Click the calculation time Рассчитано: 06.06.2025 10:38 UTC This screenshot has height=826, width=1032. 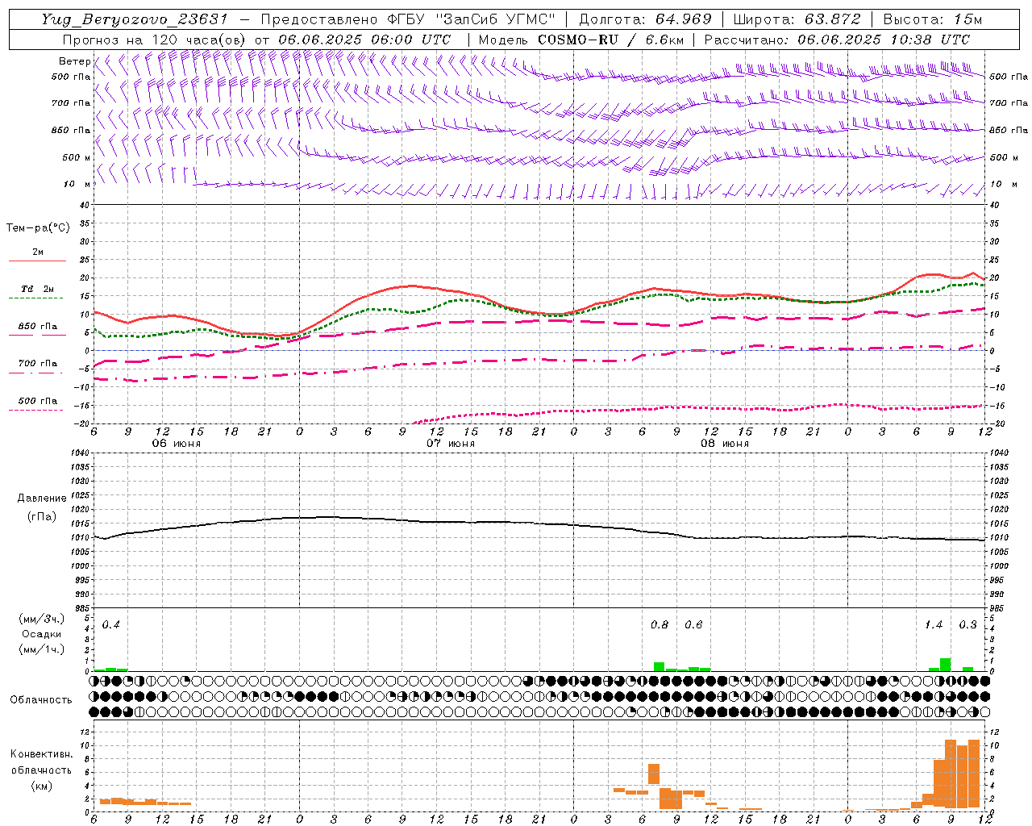pos(838,40)
